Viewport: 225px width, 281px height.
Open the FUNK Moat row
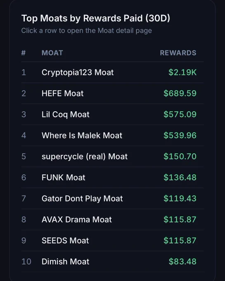(x=112, y=177)
